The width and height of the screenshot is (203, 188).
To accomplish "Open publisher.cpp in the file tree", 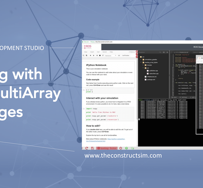I will (x=153, y=71).
